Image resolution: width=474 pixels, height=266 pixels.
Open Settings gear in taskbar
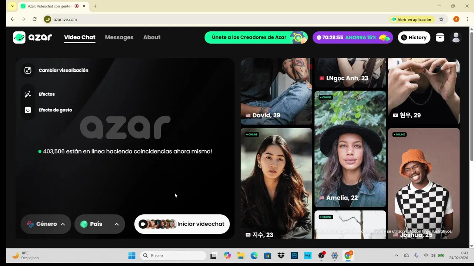(335, 256)
